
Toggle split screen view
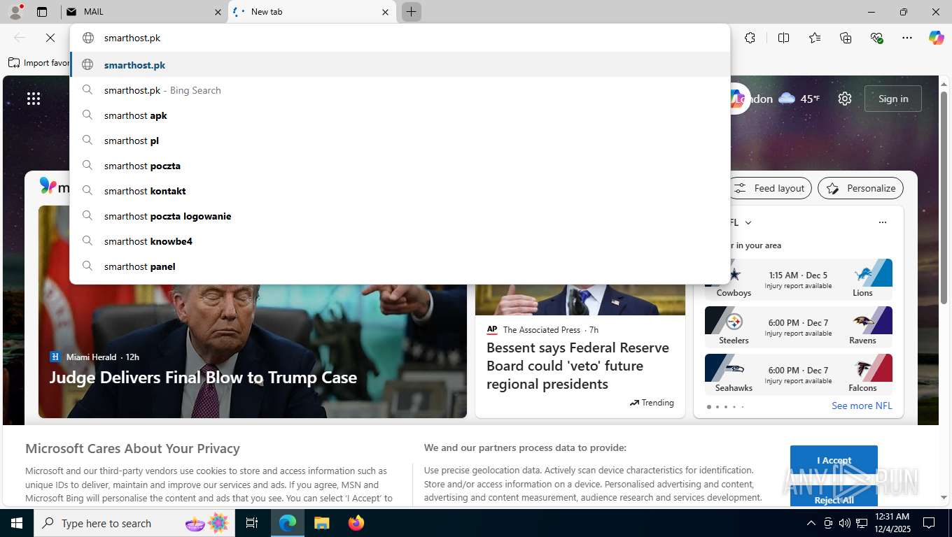(x=783, y=38)
